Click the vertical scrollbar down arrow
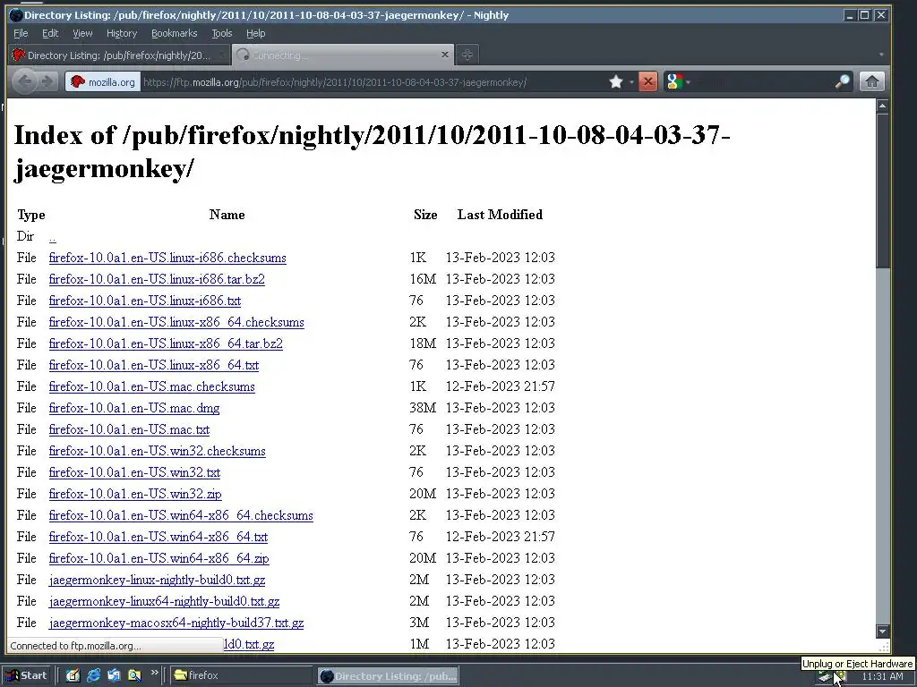The width and height of the screenshot is (917, 687). [x=882, y=632]
